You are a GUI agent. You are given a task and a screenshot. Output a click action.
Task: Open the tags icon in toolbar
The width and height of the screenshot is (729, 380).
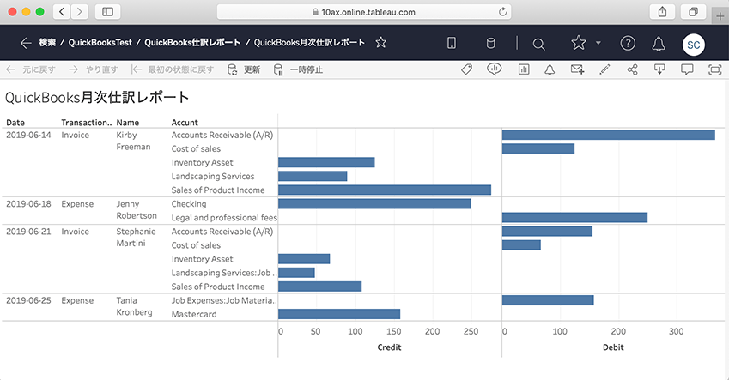[x=467, y=69]
